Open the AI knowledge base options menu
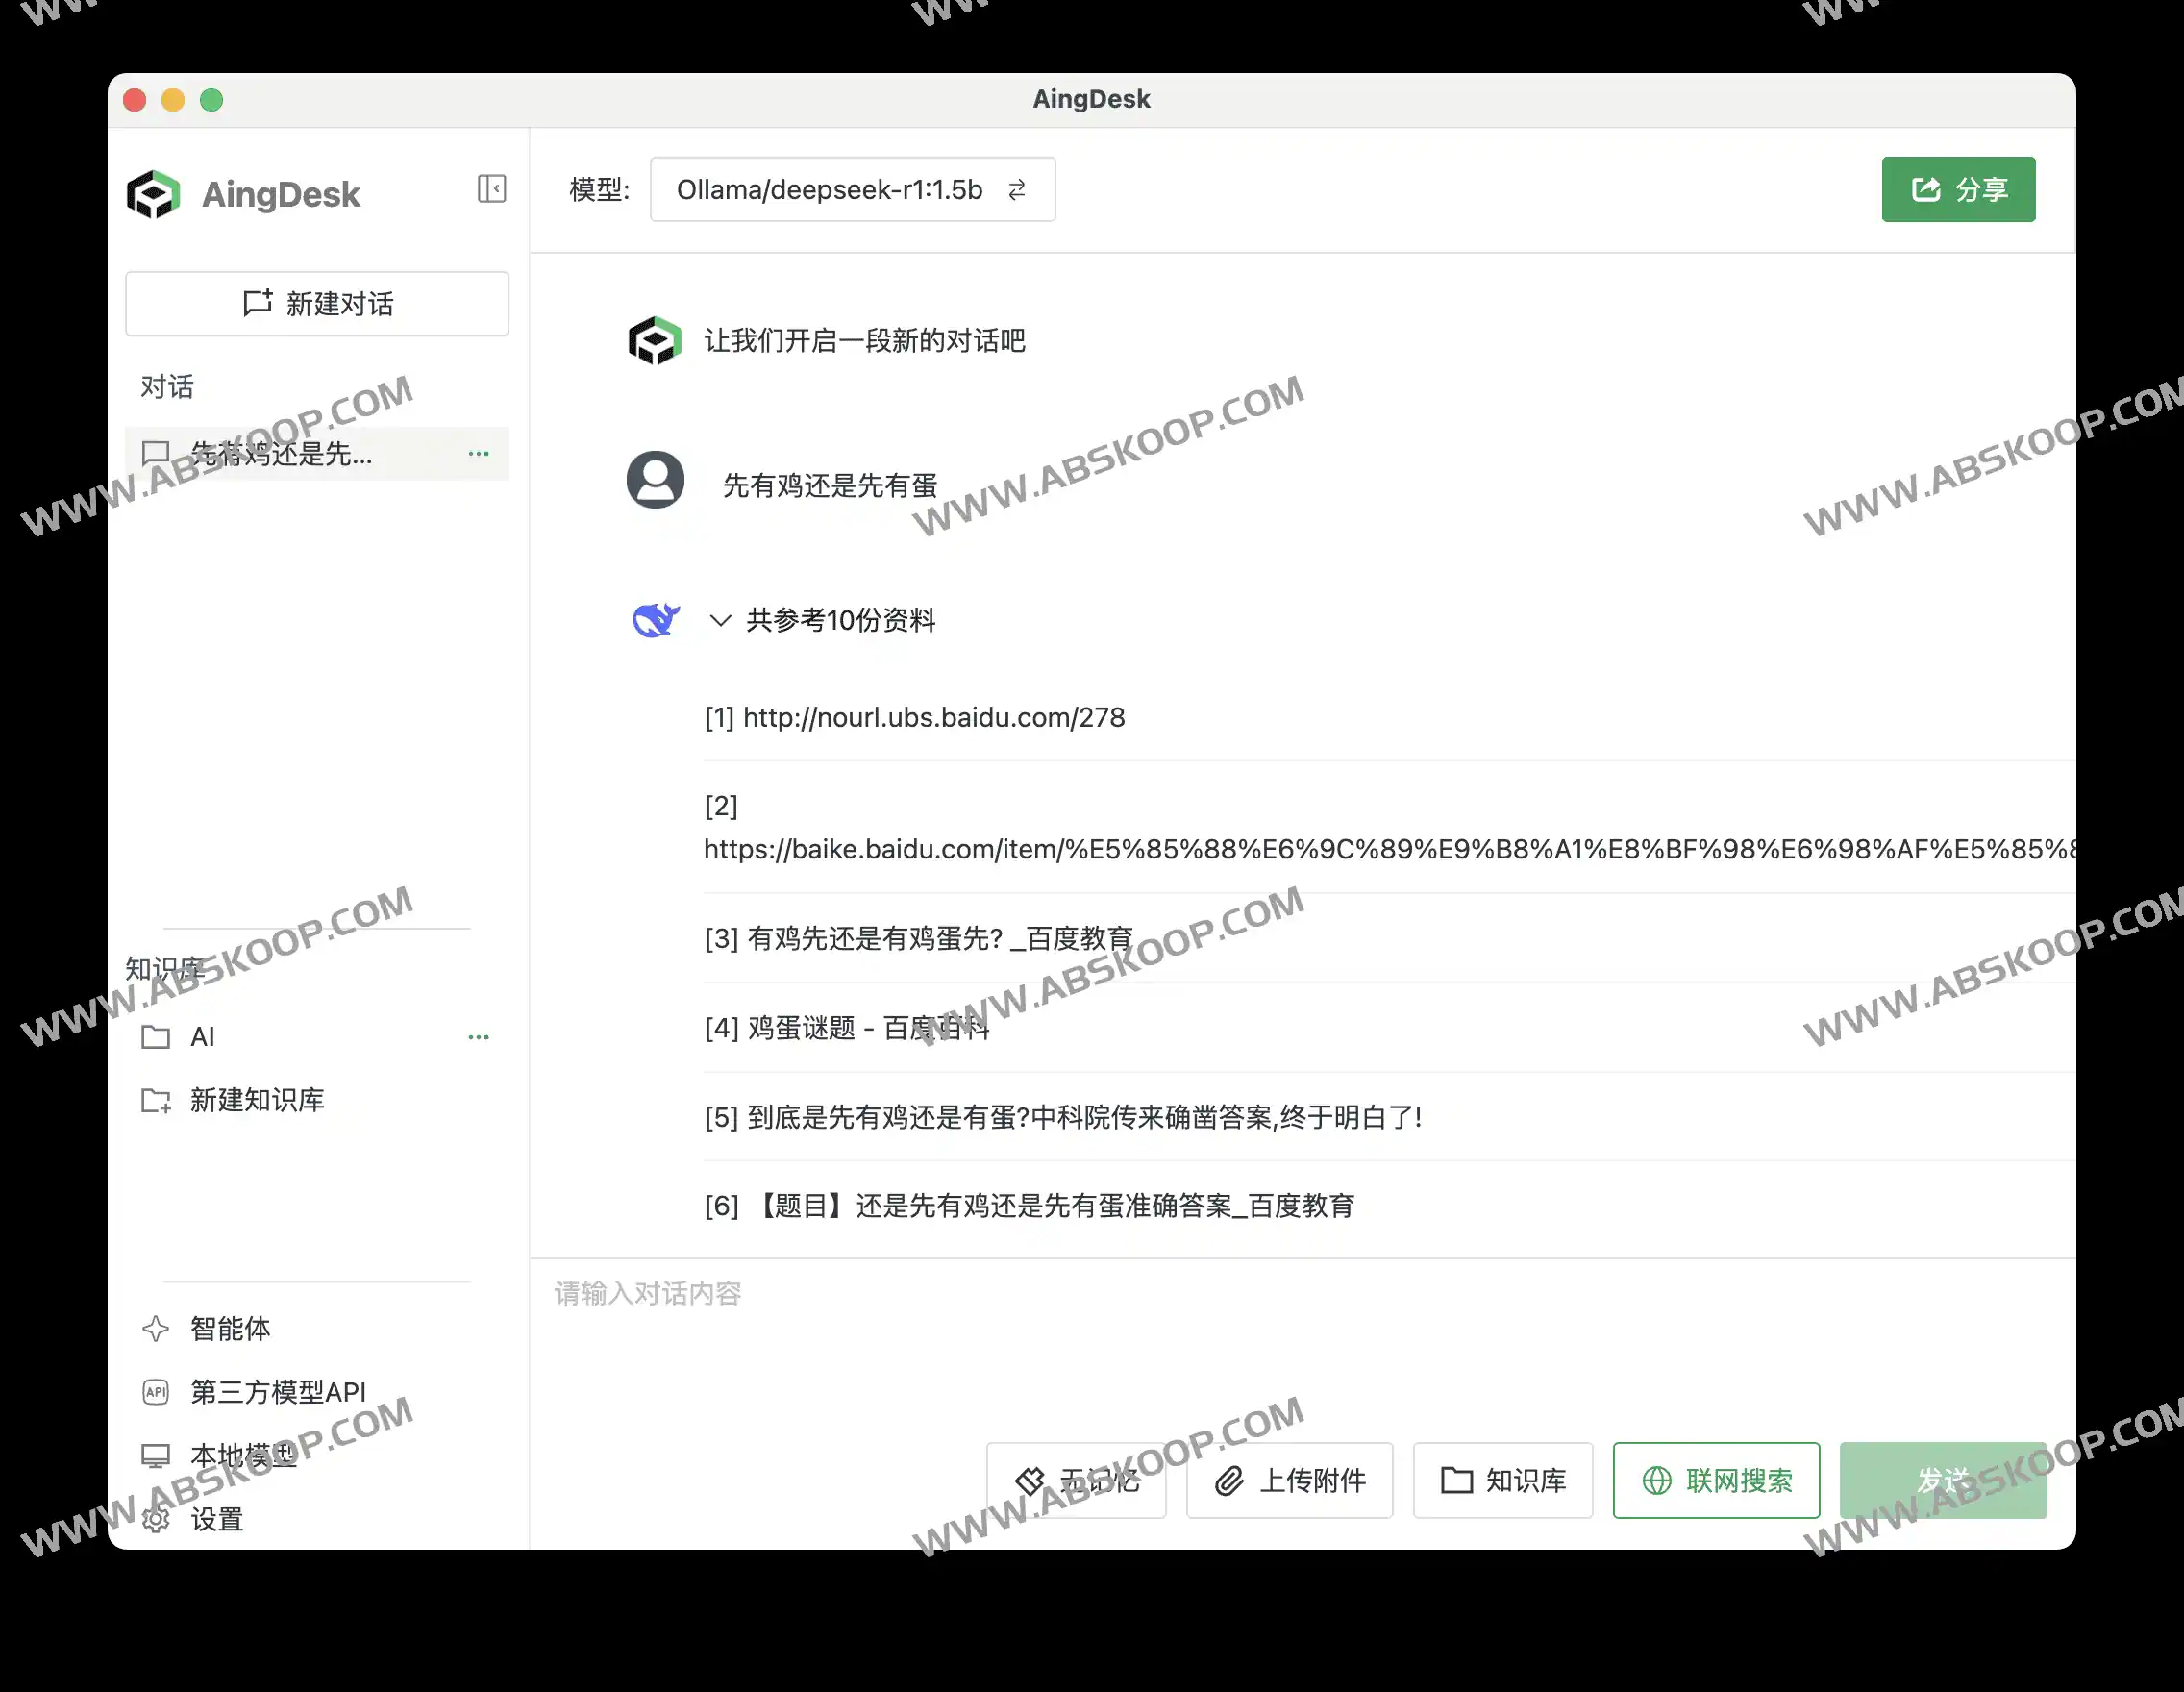 click(x=479, y=1037)
